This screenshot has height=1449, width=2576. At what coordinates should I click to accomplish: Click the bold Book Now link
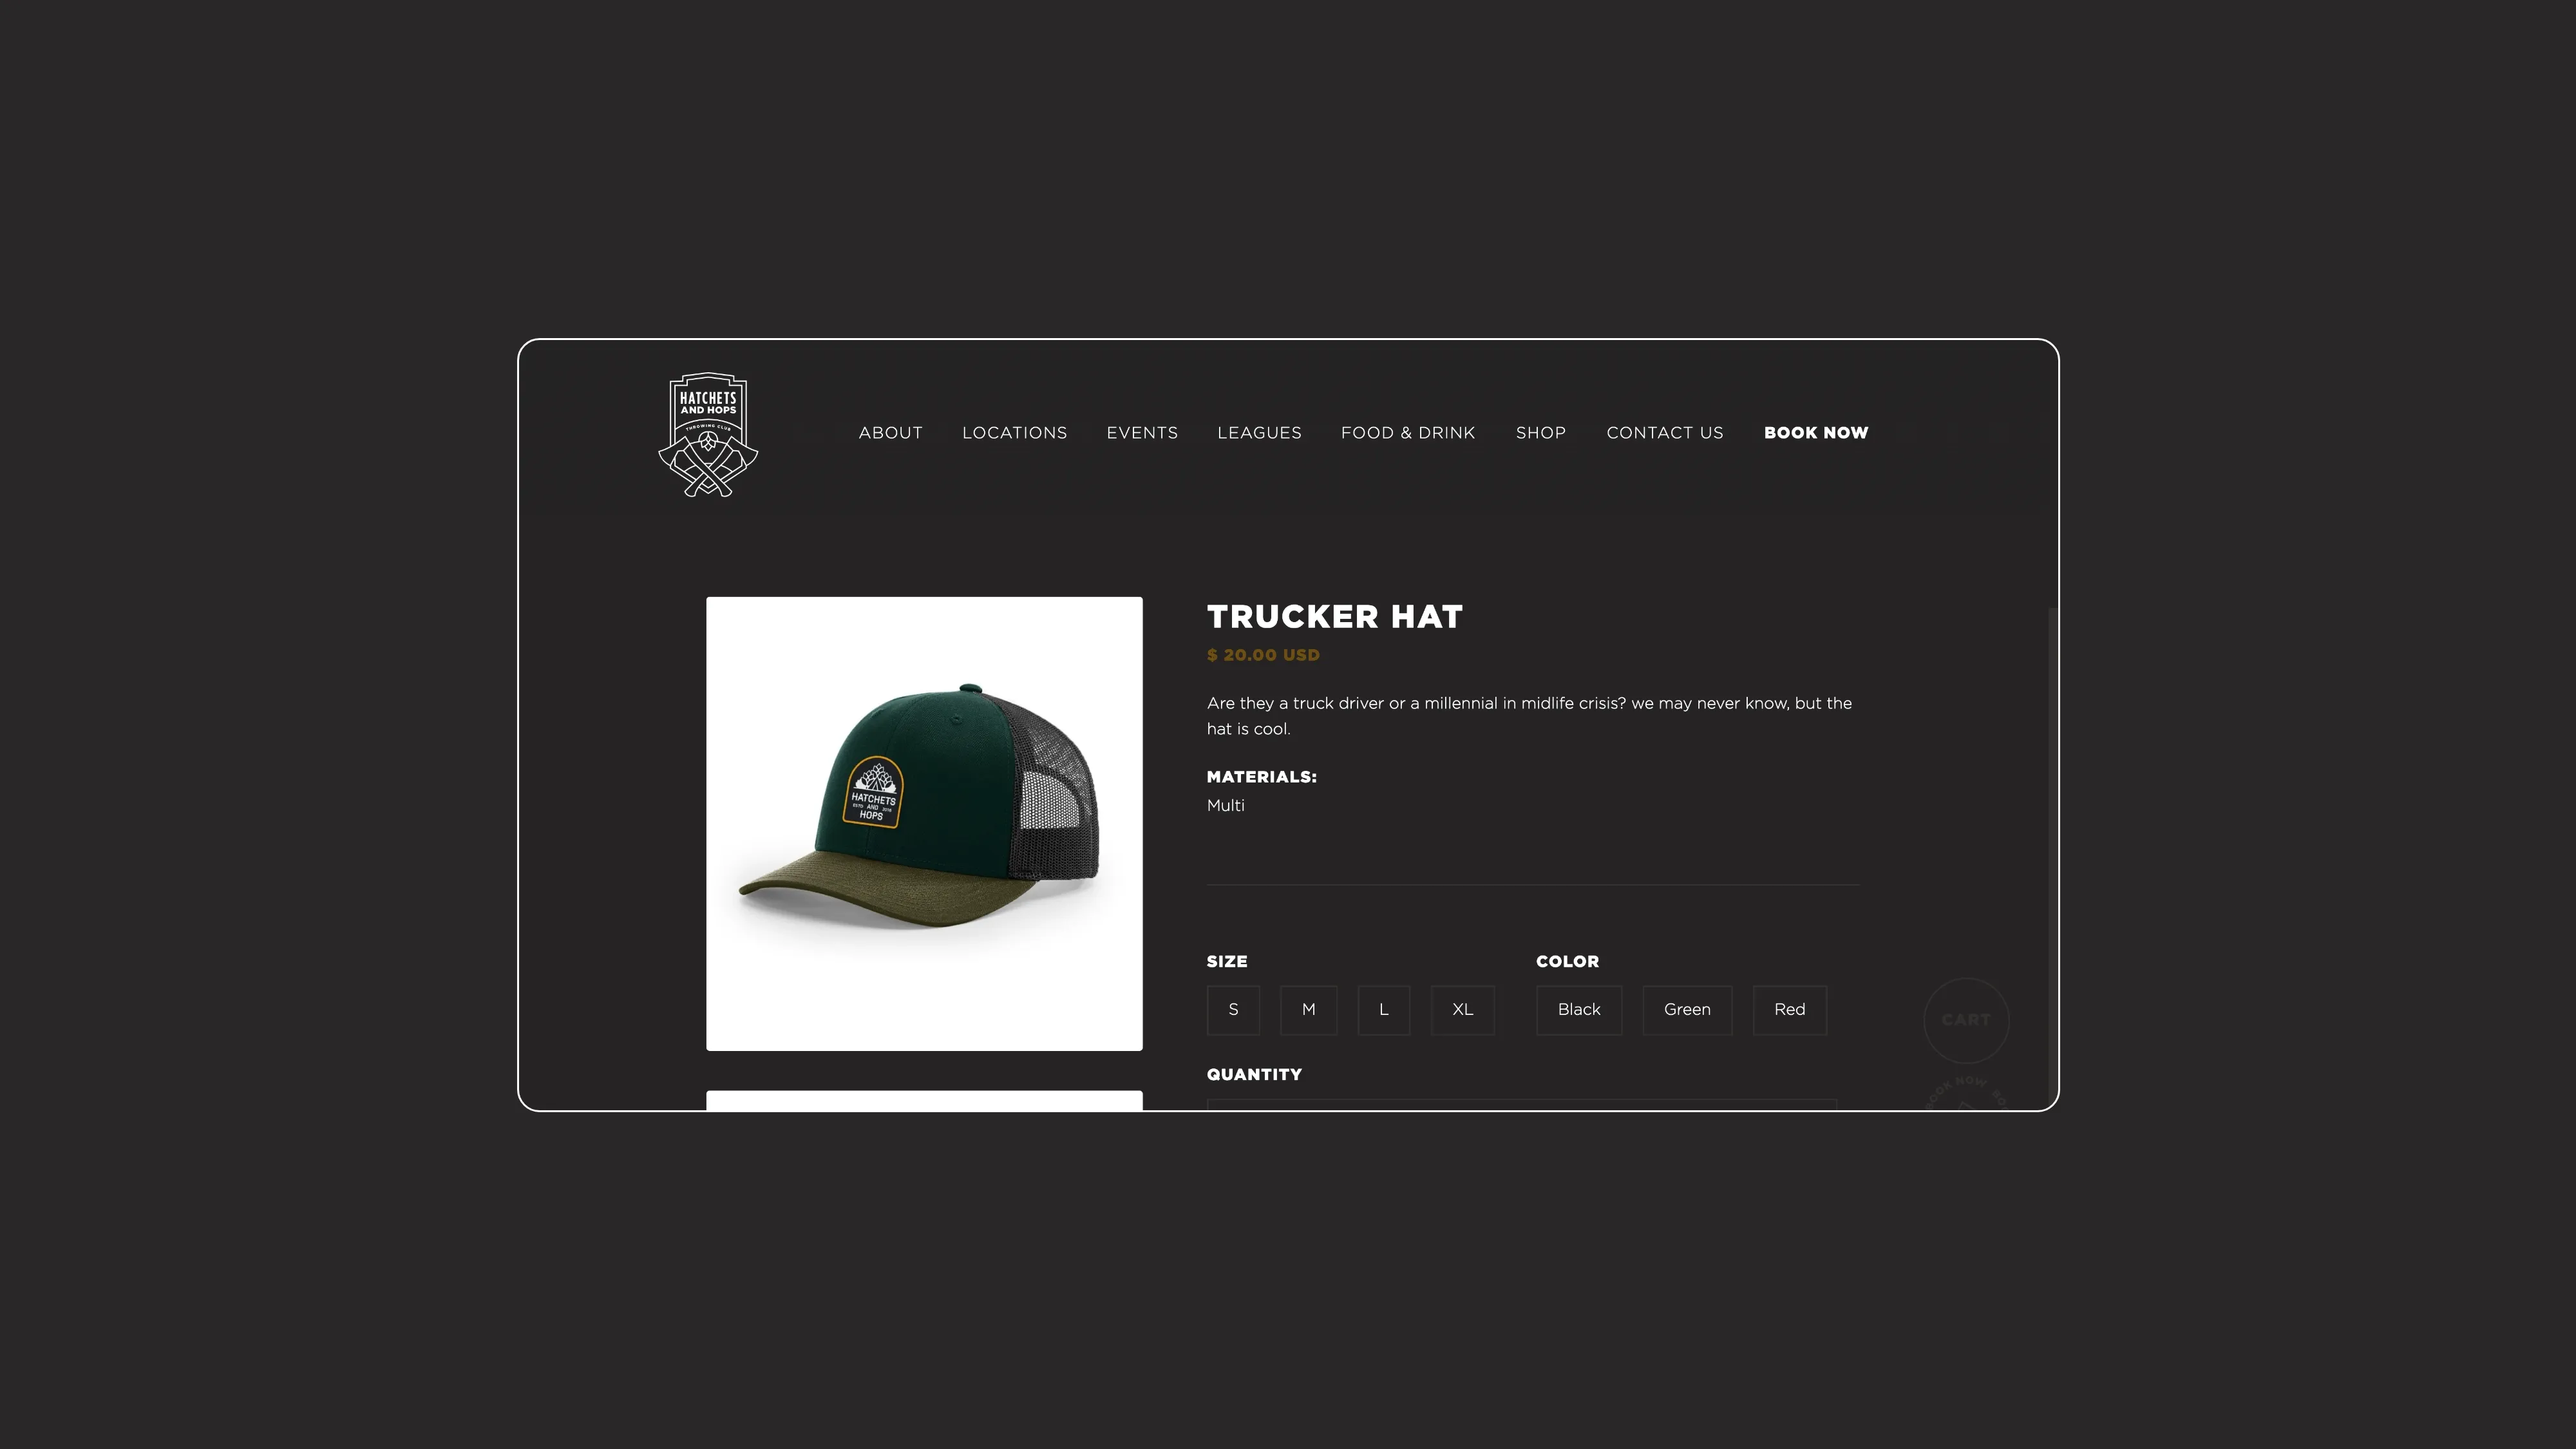(x=1816, y=433)
